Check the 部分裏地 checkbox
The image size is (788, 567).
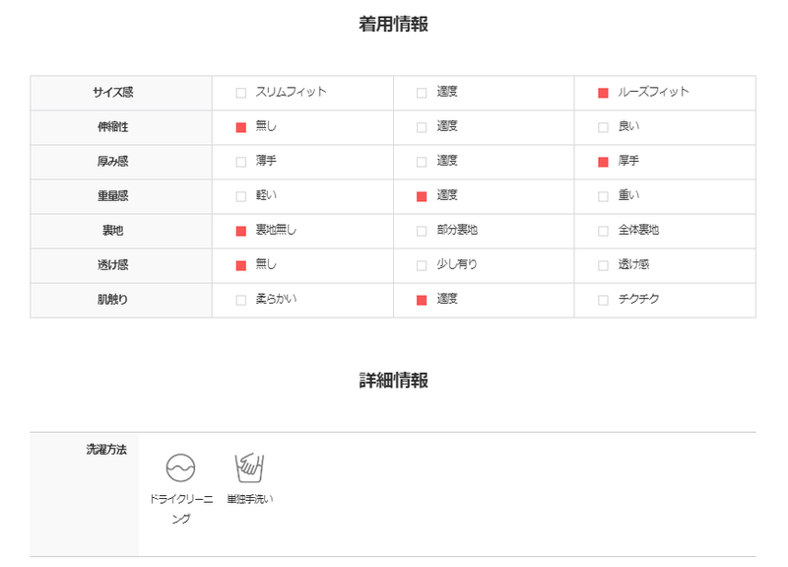coord(422,231)
